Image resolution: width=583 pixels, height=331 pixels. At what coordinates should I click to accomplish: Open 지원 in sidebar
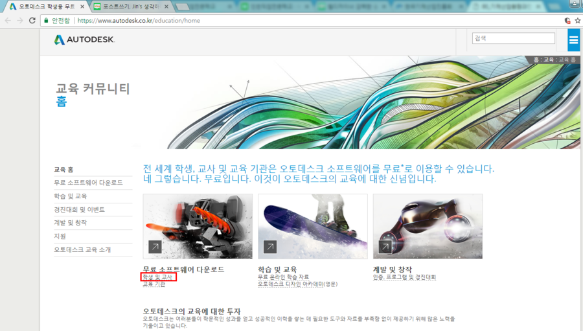coord(60,236)
